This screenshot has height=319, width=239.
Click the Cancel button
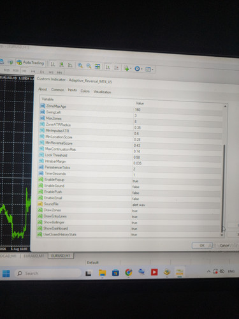[x=224, y=246]
